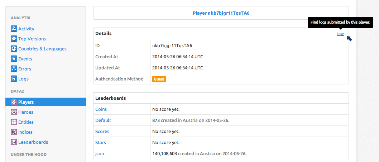
Task: Go to Top Versions page
Action: [32, 39]
